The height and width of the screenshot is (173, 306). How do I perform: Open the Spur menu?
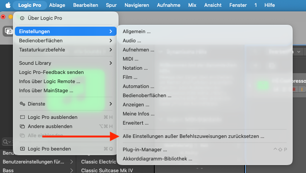pyautogui.click(x=111, y=5)
